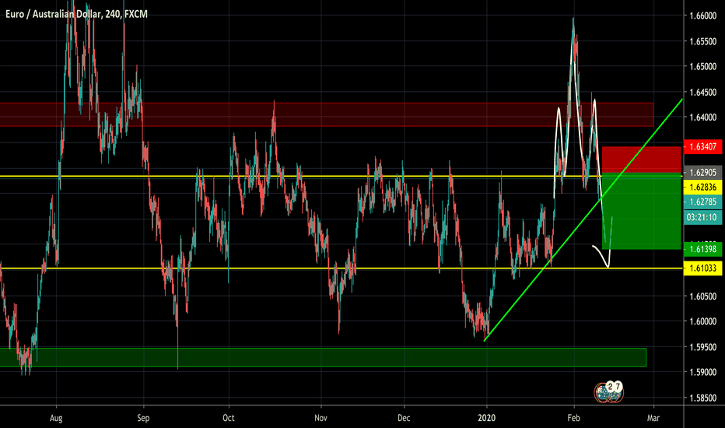Select the current price label 1.62785

[x=702, y=202]
